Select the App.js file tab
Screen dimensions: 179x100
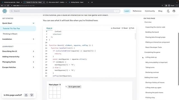[x=49, y=28]
